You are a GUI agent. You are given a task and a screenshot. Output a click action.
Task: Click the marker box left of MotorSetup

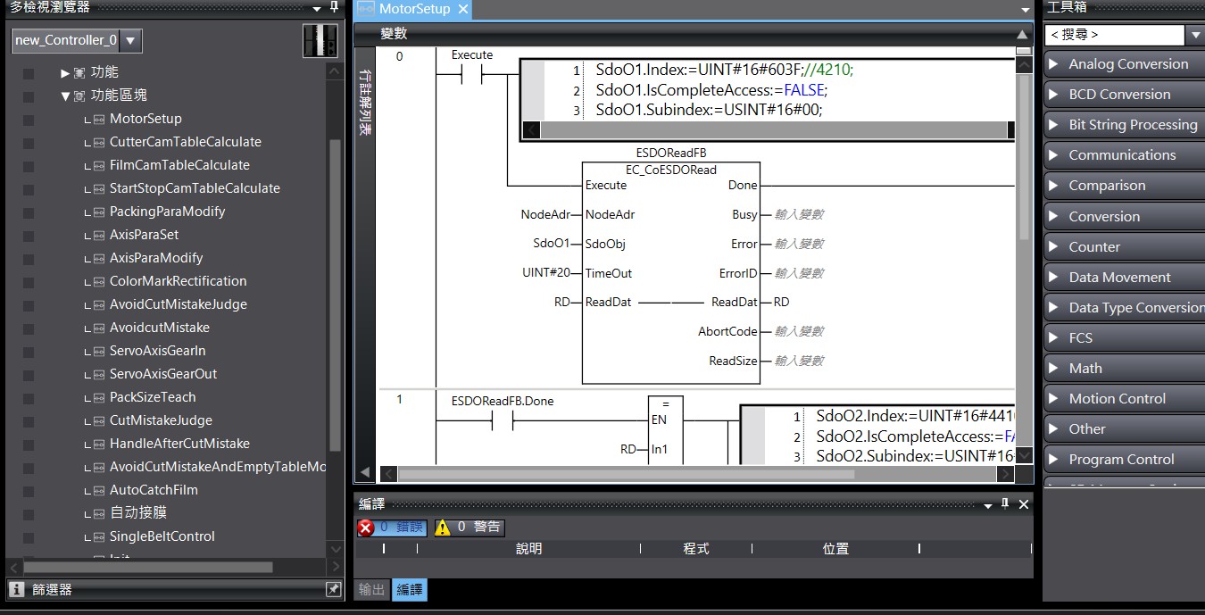[x=29, y=119]
